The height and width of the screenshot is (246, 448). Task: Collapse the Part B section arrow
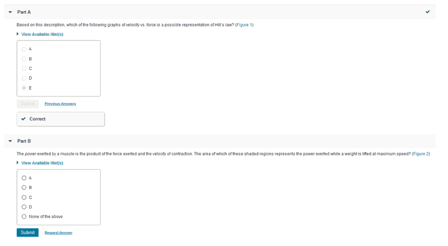(x=10, y=141)
